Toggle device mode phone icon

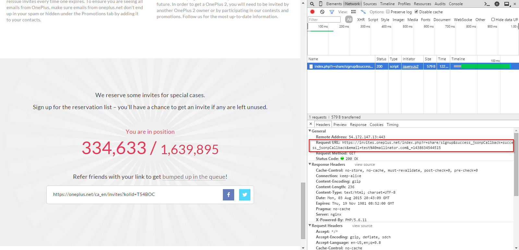click(x=320, y=4)
